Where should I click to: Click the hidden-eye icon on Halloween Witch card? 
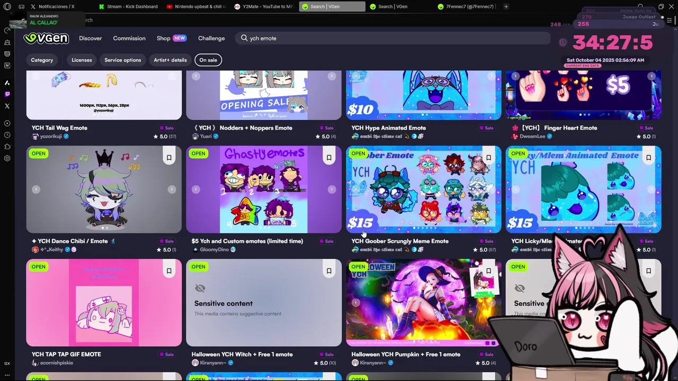click(x=200, y=288)
